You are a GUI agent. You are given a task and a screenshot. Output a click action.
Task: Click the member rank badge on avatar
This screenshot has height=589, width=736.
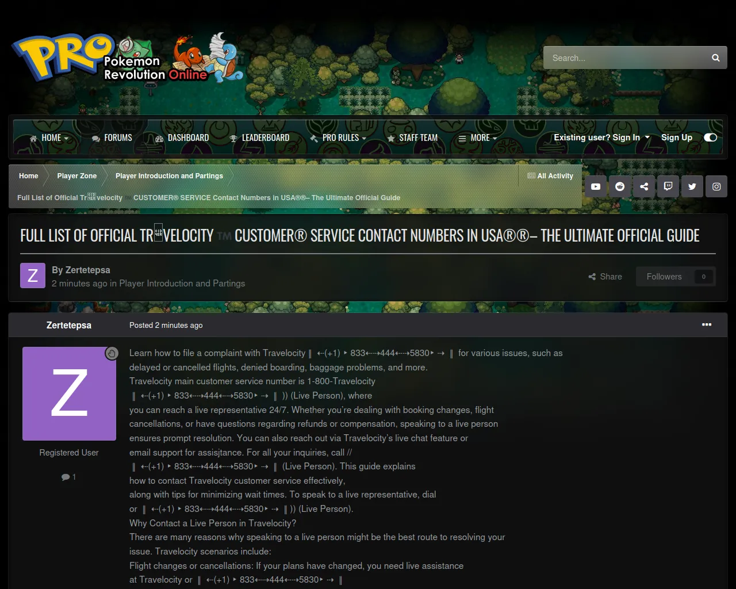pyautogui.click(x=112, y=353)
